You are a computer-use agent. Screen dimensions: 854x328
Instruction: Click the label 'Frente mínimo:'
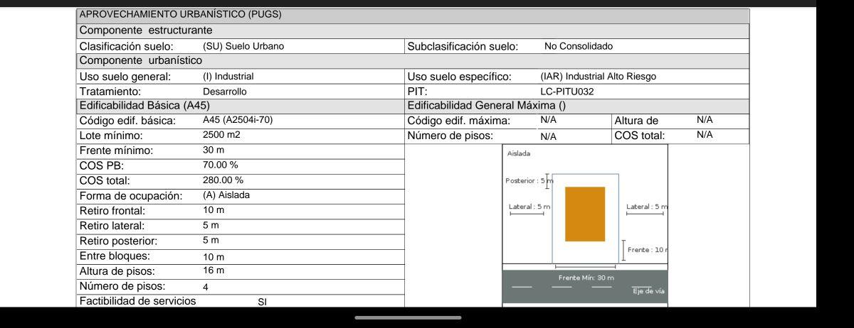click(116, 151)
